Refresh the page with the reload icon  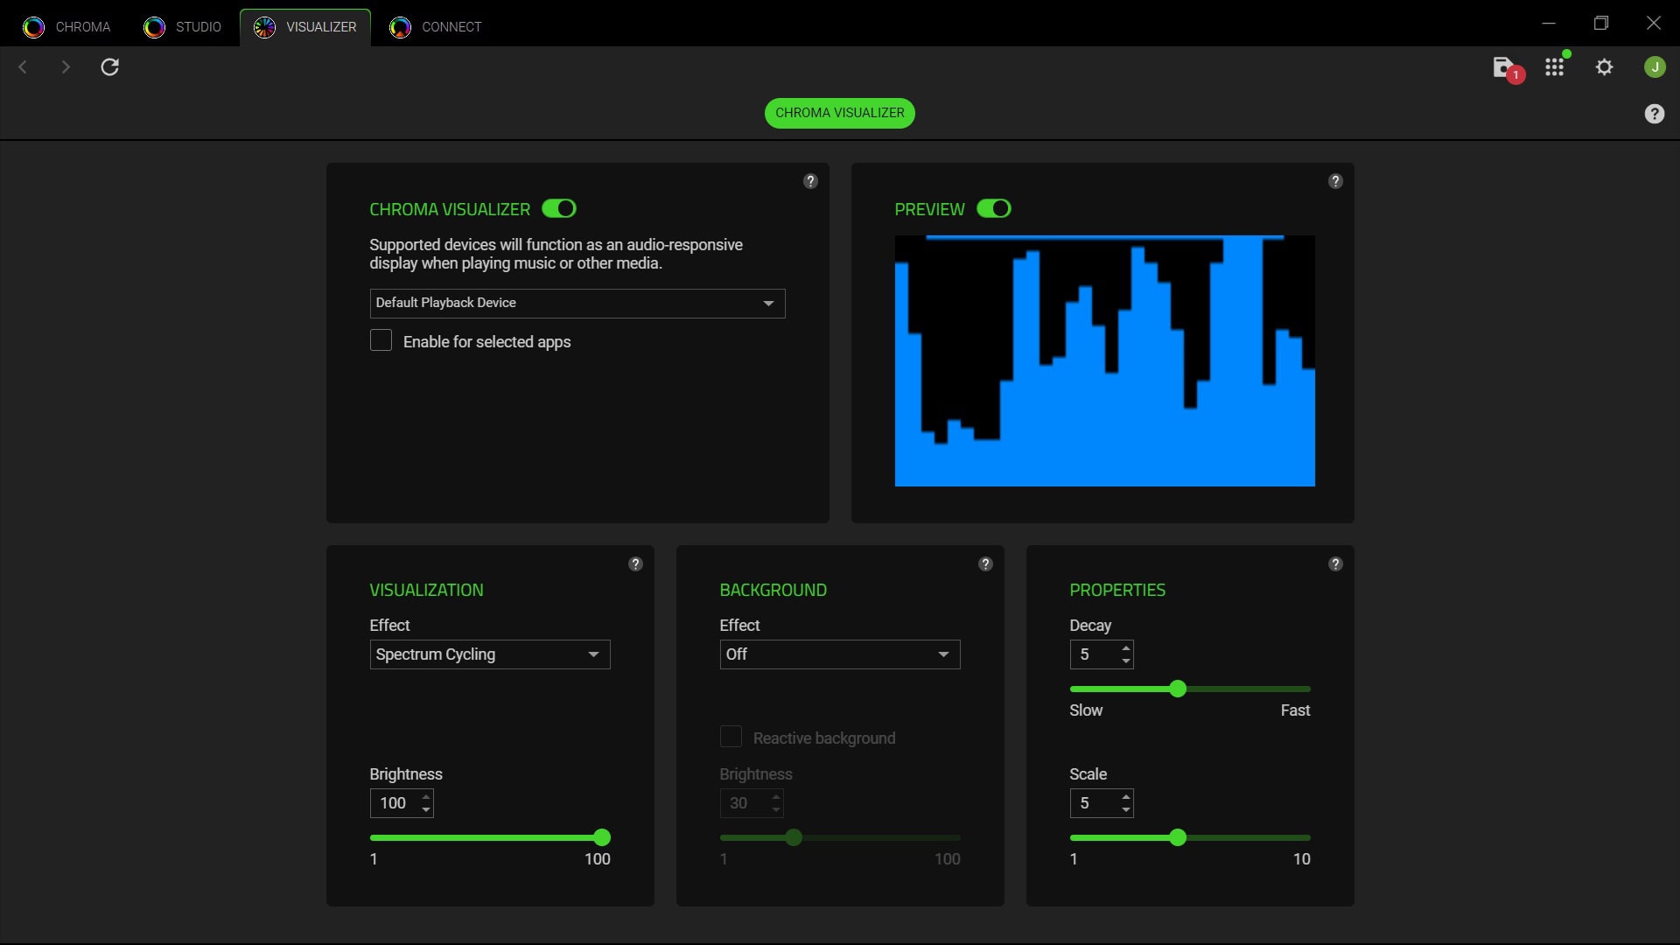pyautogui.click(x=109, y=67)
